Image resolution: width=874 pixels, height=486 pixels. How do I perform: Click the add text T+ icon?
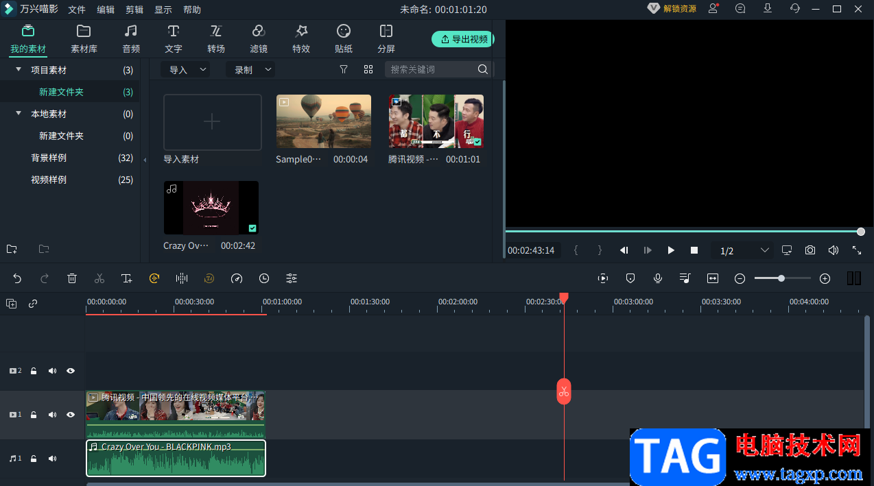point(127,278)
